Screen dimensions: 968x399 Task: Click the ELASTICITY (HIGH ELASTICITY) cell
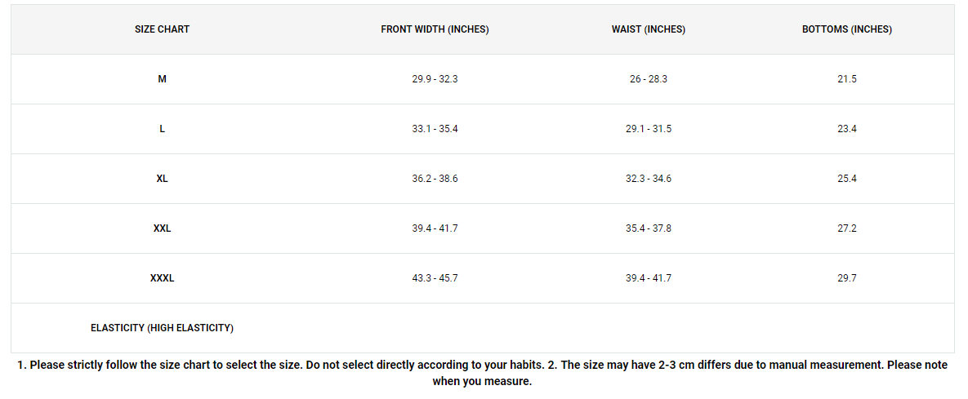point(162,328)
